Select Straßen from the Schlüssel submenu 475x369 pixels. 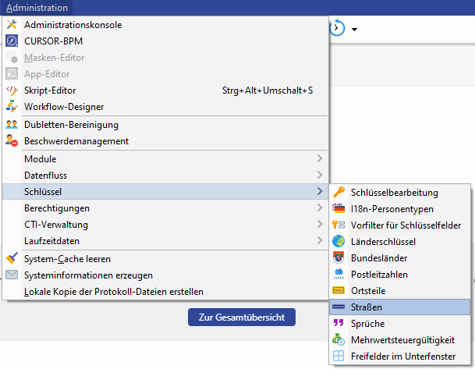(x=367, y=307)
